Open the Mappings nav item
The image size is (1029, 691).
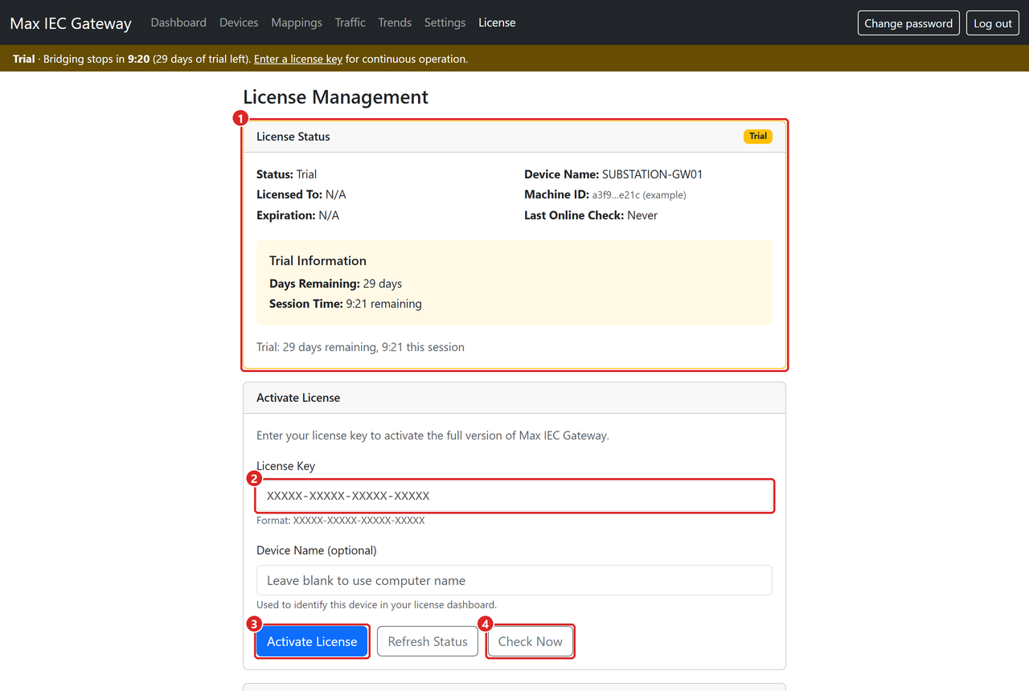297,22
